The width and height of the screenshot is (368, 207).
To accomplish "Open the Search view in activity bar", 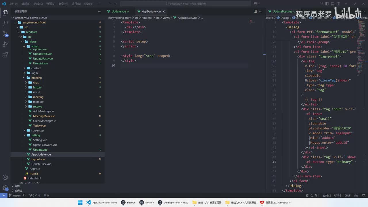I will tap(5, 23).
